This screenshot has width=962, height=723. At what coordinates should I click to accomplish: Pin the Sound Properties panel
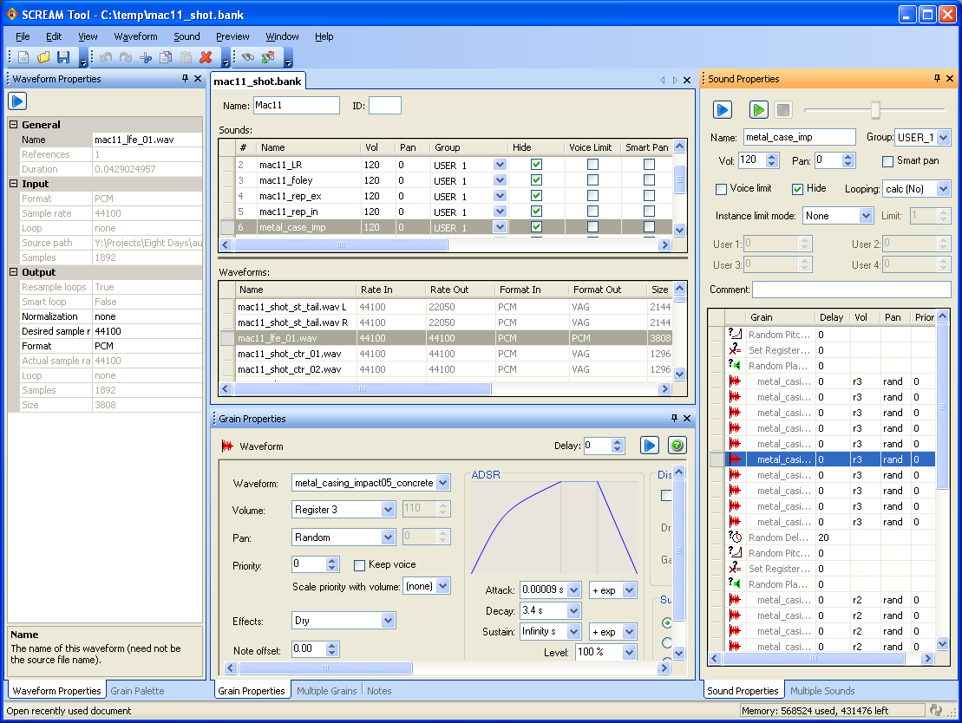(937, 79)
